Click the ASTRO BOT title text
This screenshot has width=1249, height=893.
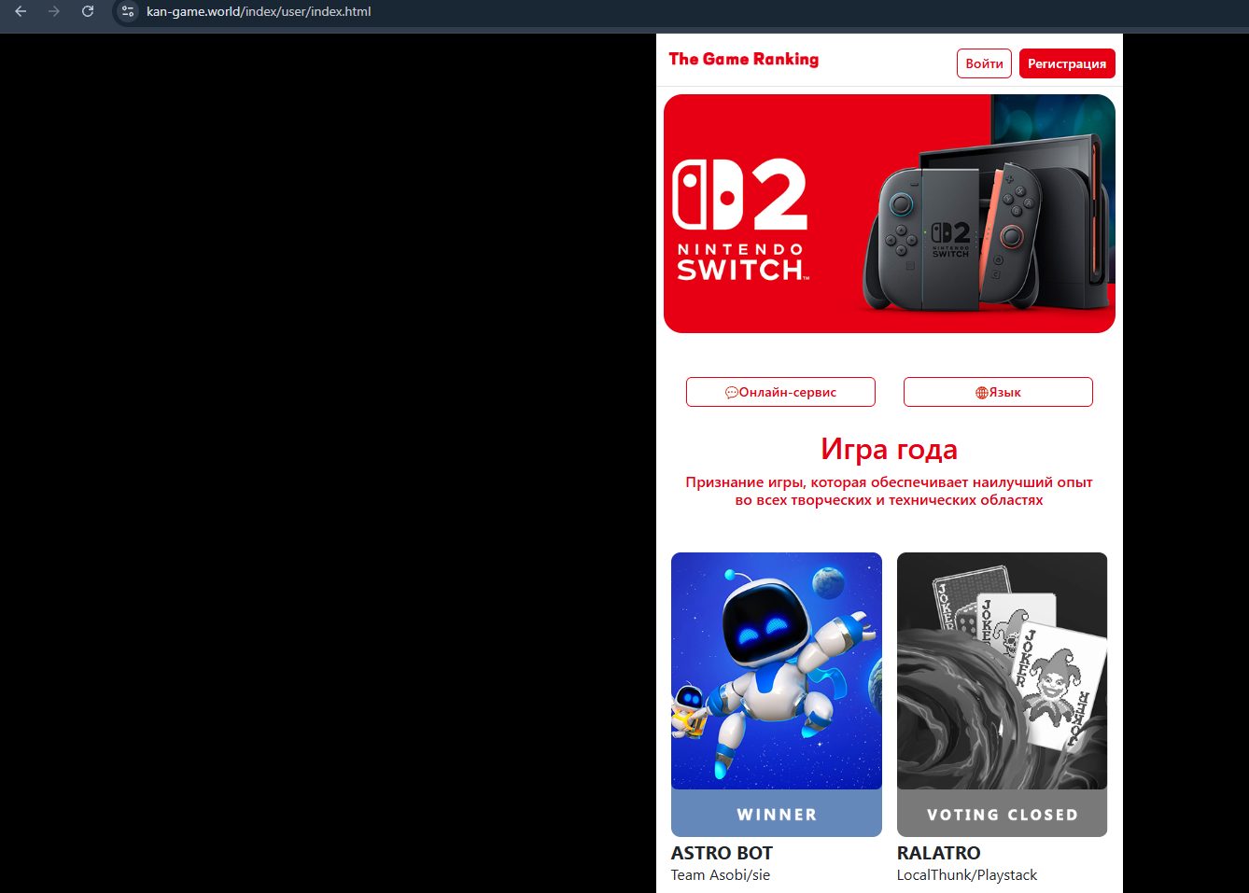coord(722,853)
